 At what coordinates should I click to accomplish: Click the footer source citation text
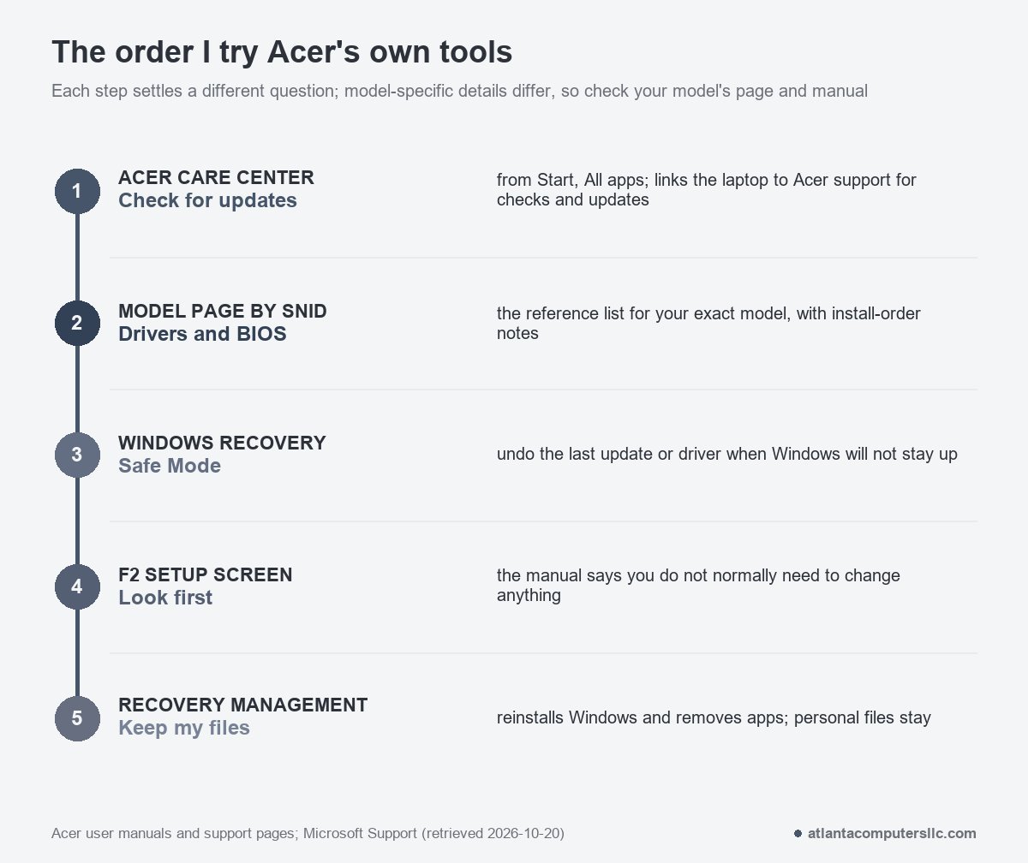(308, 833)
